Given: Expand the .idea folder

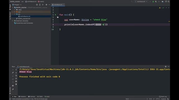Looking at the screenshot, I should point(15,10).
